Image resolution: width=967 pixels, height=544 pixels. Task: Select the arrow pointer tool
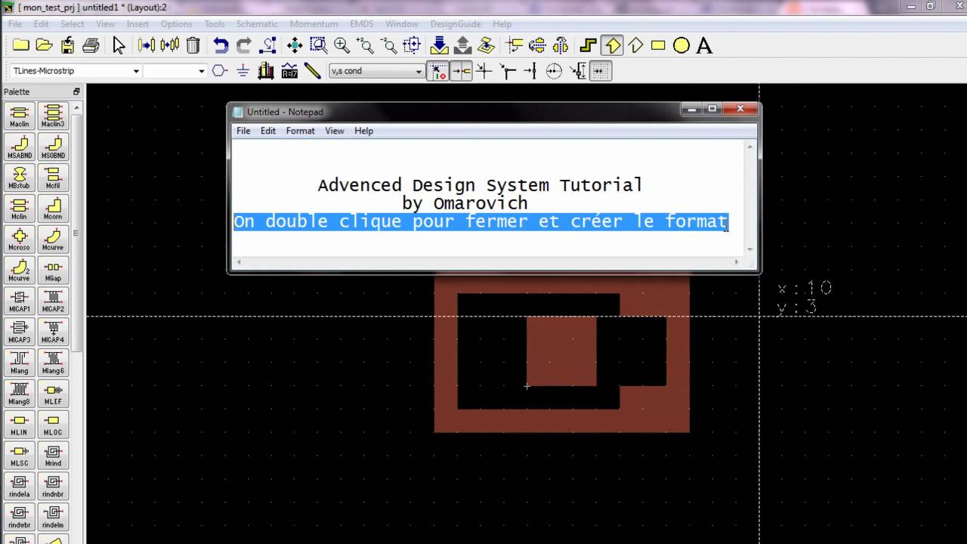[x=119, y=45]
